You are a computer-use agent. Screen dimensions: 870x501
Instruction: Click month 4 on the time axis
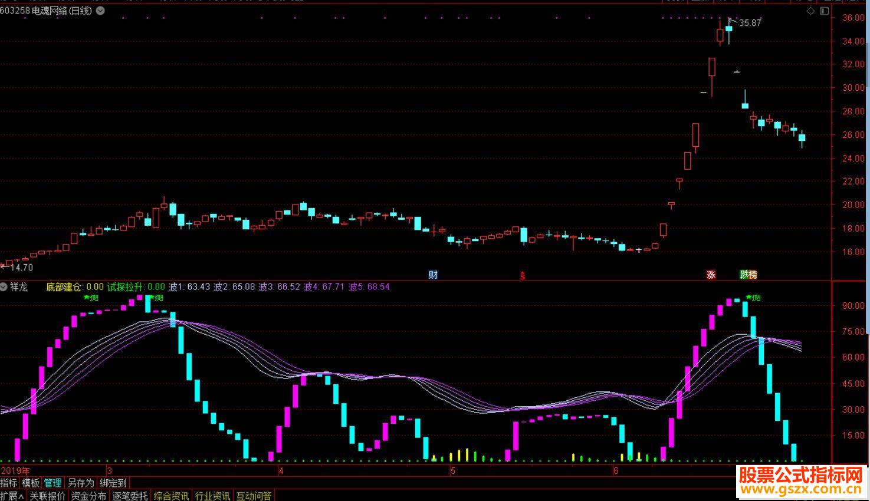click(281, 470)
